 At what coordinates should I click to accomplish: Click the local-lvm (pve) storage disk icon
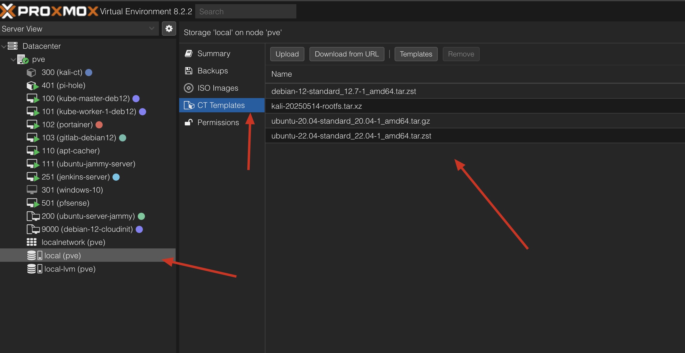[x=35, y=269]
